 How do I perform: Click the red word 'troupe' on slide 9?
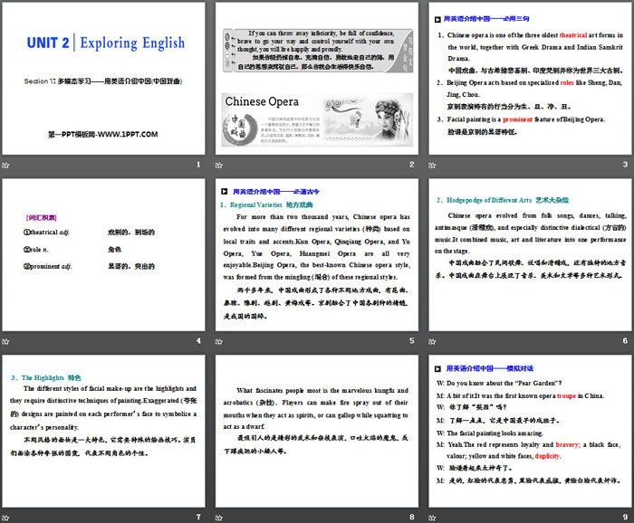pyautogui.click(x=566, y=395)
